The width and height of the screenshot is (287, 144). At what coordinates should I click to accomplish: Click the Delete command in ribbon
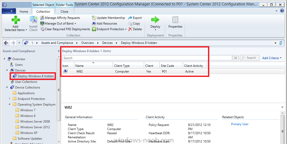(x=135, y=29)
